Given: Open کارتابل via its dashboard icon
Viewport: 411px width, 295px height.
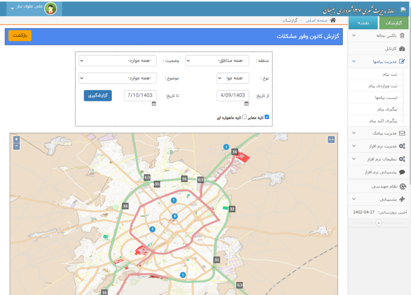Looking at the screenshot, I should tap(402, 49).
